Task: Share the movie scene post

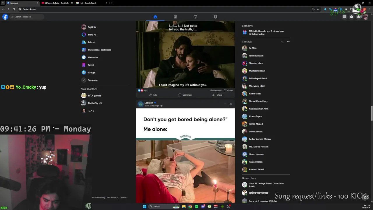Action: (x=217, y=95)
